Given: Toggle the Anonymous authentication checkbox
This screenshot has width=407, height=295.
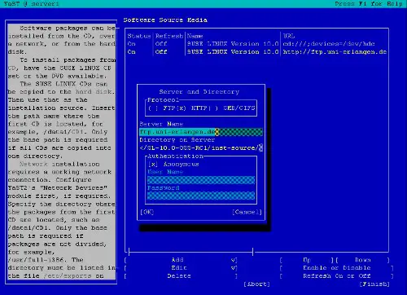Looking at the screenshot, I should click(x=173, y=164).
